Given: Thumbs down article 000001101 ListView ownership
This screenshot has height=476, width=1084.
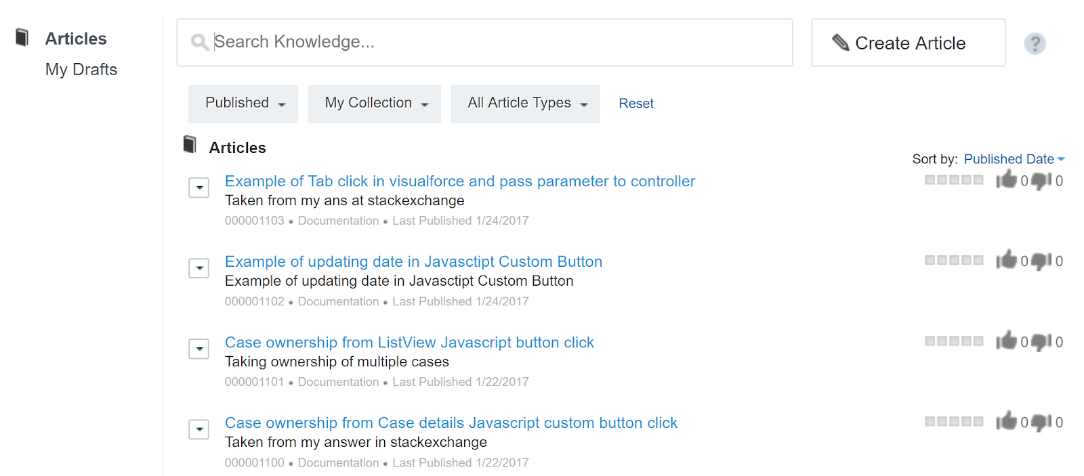Looking at the screenshot, I should point(1041,342).
